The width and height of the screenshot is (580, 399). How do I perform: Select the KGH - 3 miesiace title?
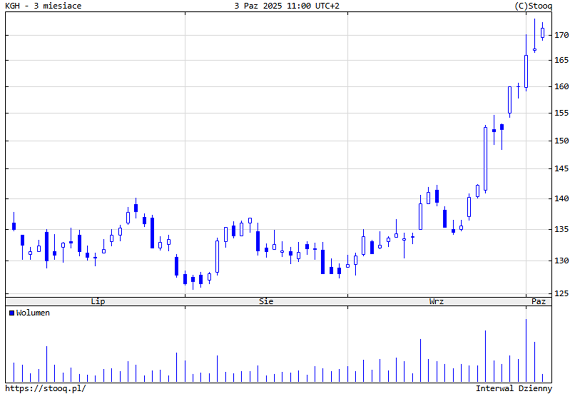pyautogui.click(x=43, y=6)
